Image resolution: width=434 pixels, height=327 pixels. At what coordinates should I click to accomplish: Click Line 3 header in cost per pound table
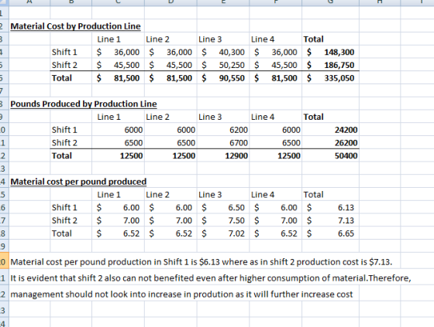[x=223, y=195]
